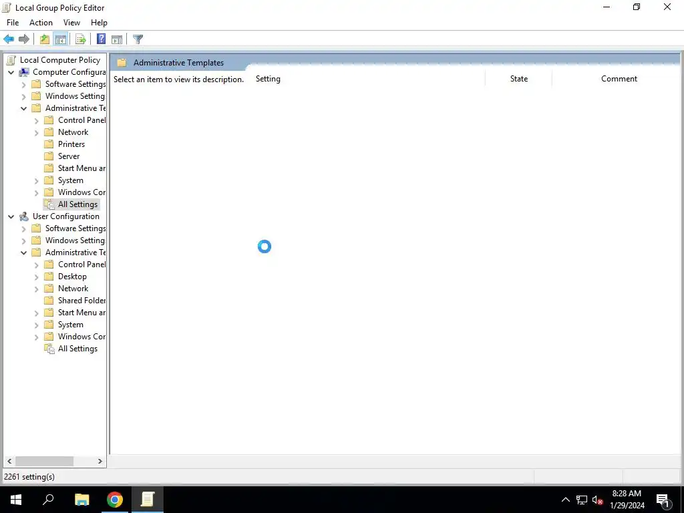This screenshot has height=513, width=684.
Task: Expand Software Settings under Computer Configuration
Action: pyautogui.click(x=24, y=85)
